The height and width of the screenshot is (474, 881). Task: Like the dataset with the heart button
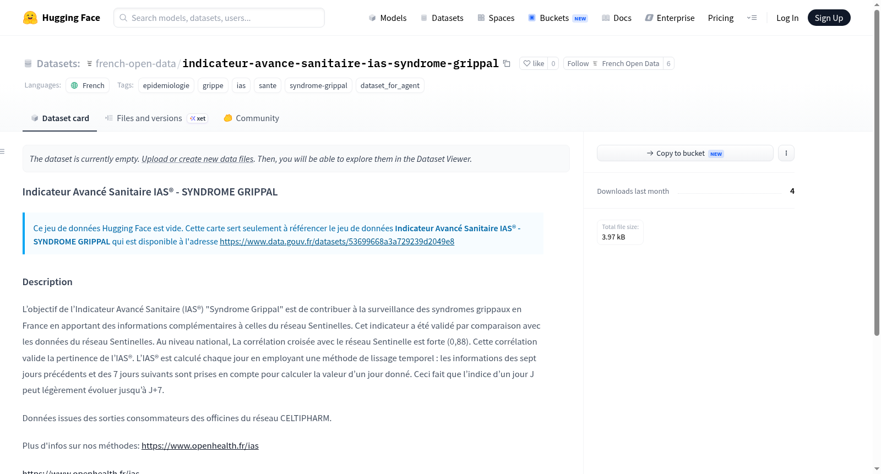pyautogui.click(x=534, y=63)
